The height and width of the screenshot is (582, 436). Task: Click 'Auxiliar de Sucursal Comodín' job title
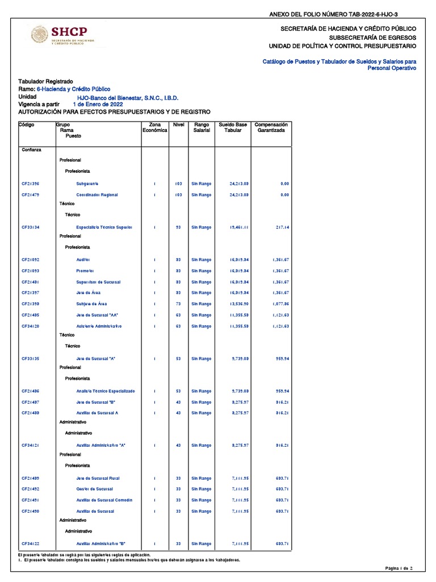tap(104, 500)
